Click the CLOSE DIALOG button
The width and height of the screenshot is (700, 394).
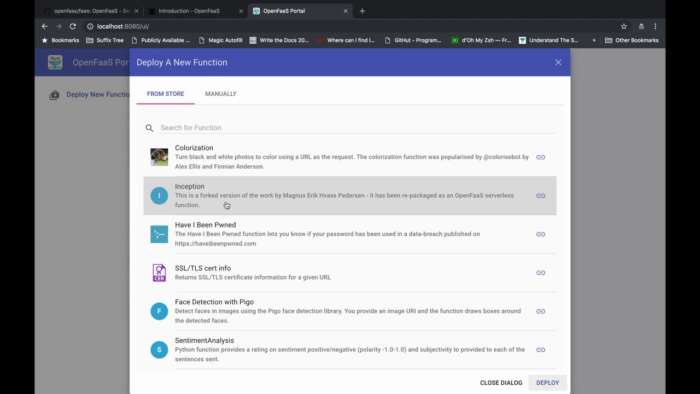point(501,383)
